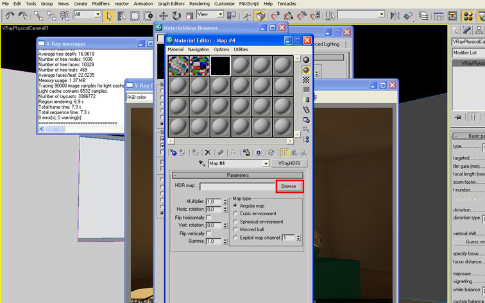Click Get Material icon in Material Editor

pos(173,152)
